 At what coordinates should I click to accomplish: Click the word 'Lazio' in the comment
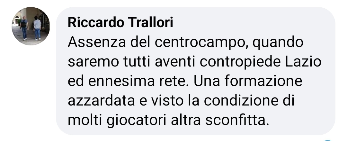pos(303,62)
